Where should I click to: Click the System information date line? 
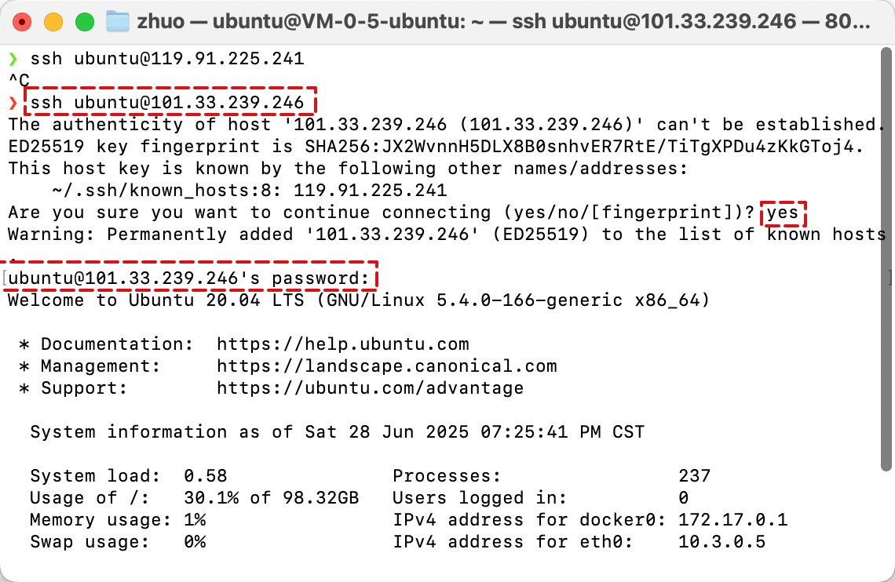coord(337,432)
